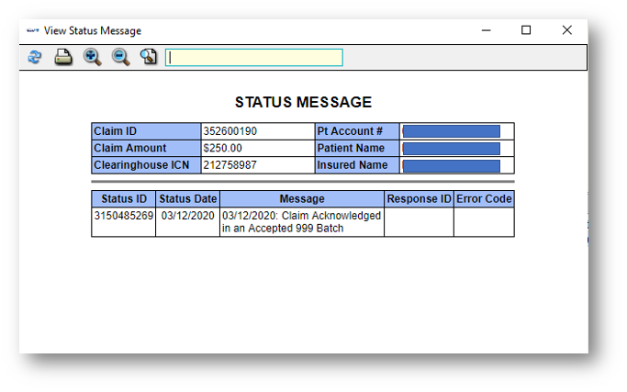Maximize the View Status Message window
Image resolution: width=627 pixels, height=392 pixels.
point(526,30)
